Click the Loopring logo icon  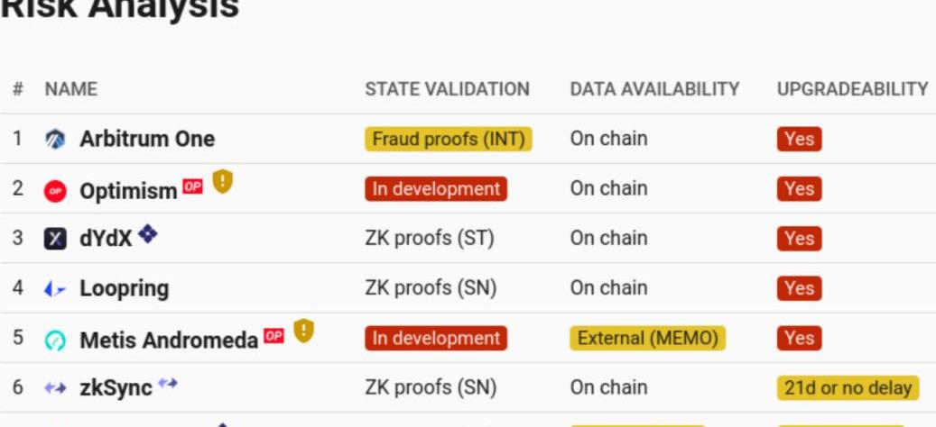[x=55, y=289]
